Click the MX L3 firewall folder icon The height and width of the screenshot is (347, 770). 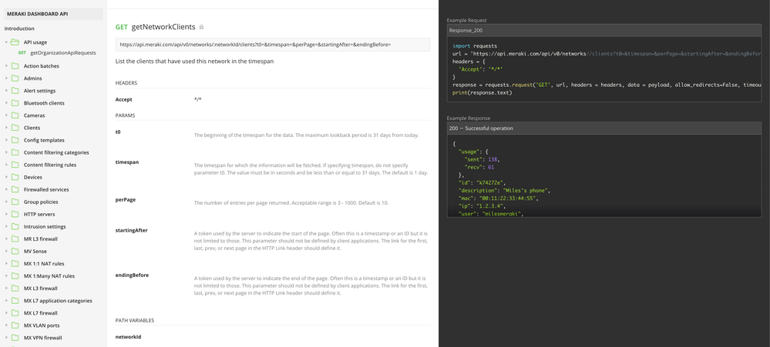click(x=15, y=289)
